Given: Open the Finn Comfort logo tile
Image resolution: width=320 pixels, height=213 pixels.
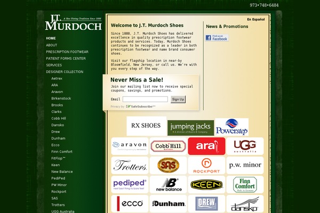Looking at the screenshot, I should pos(244,184).
